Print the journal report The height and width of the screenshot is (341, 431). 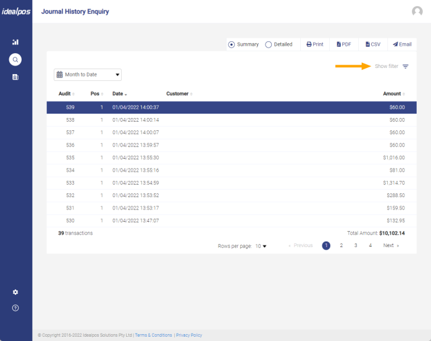point(315,44)
